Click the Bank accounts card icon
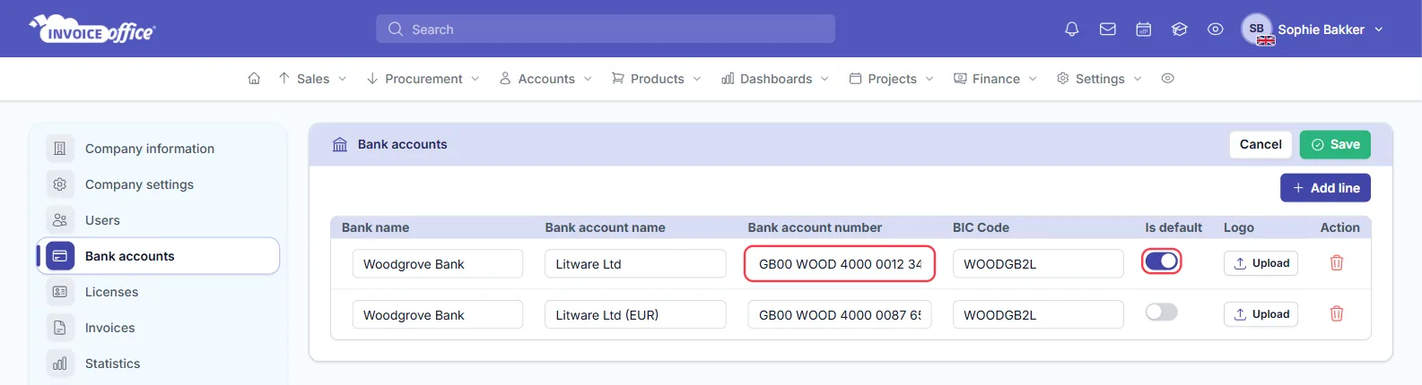 (60, 256)
